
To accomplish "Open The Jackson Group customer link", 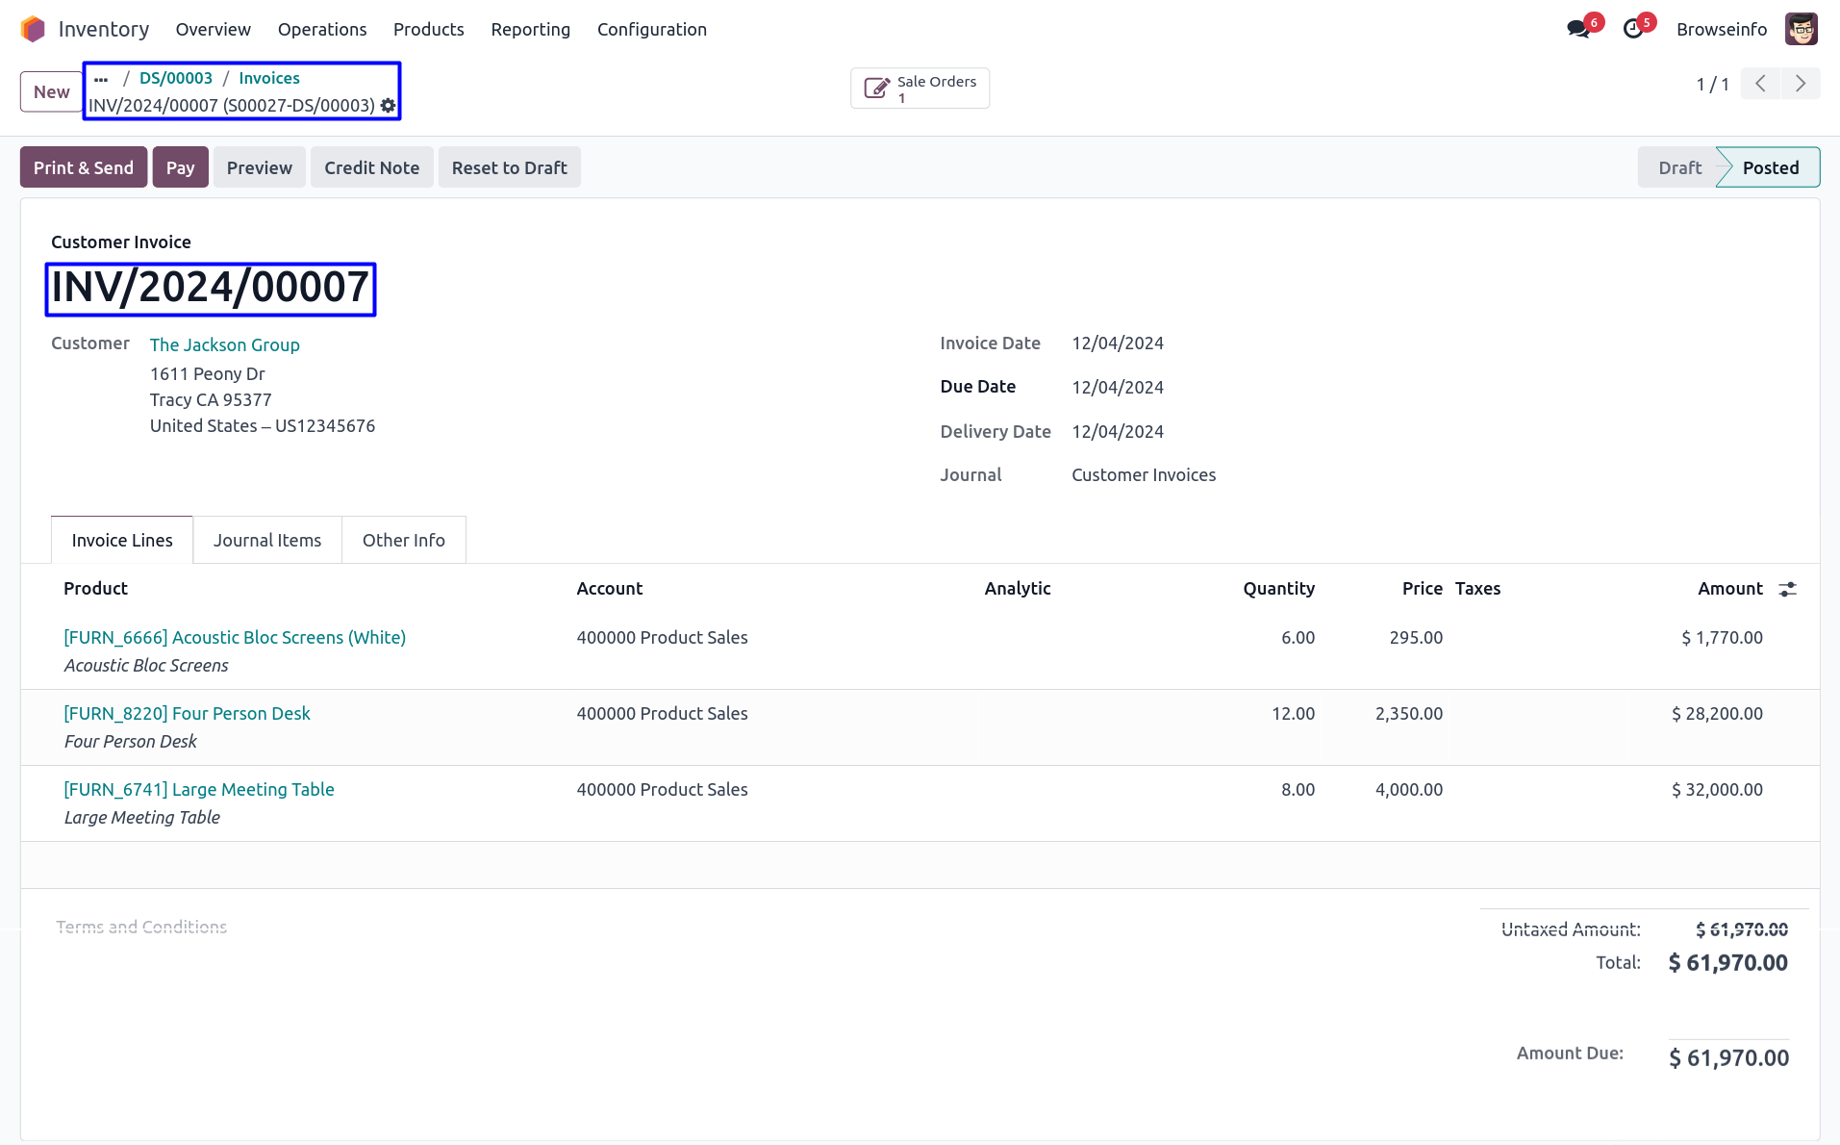I will pyautogui.click(x=224, y=344).
